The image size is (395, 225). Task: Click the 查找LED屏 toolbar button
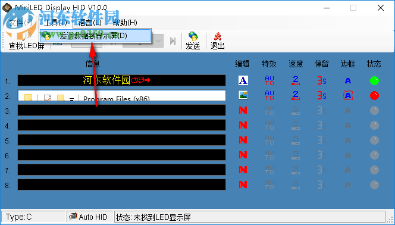coord(26,41)
